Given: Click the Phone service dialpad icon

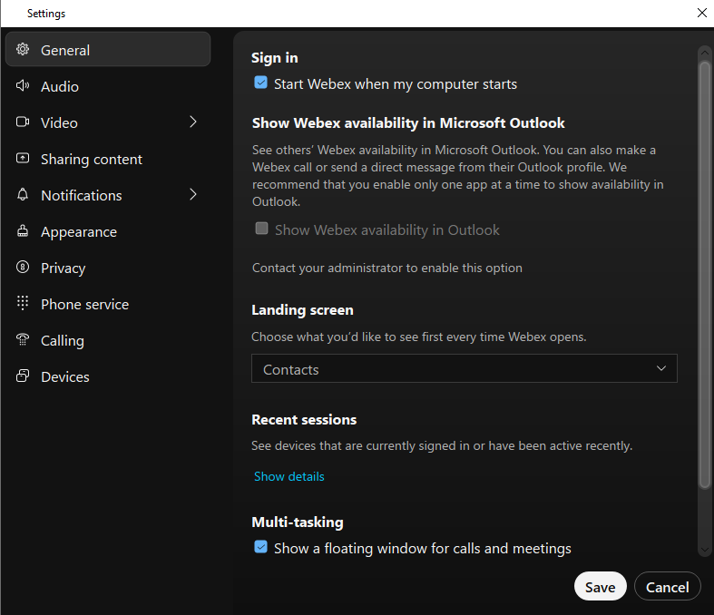Looking at the screenshot, I should pos(23,304).
